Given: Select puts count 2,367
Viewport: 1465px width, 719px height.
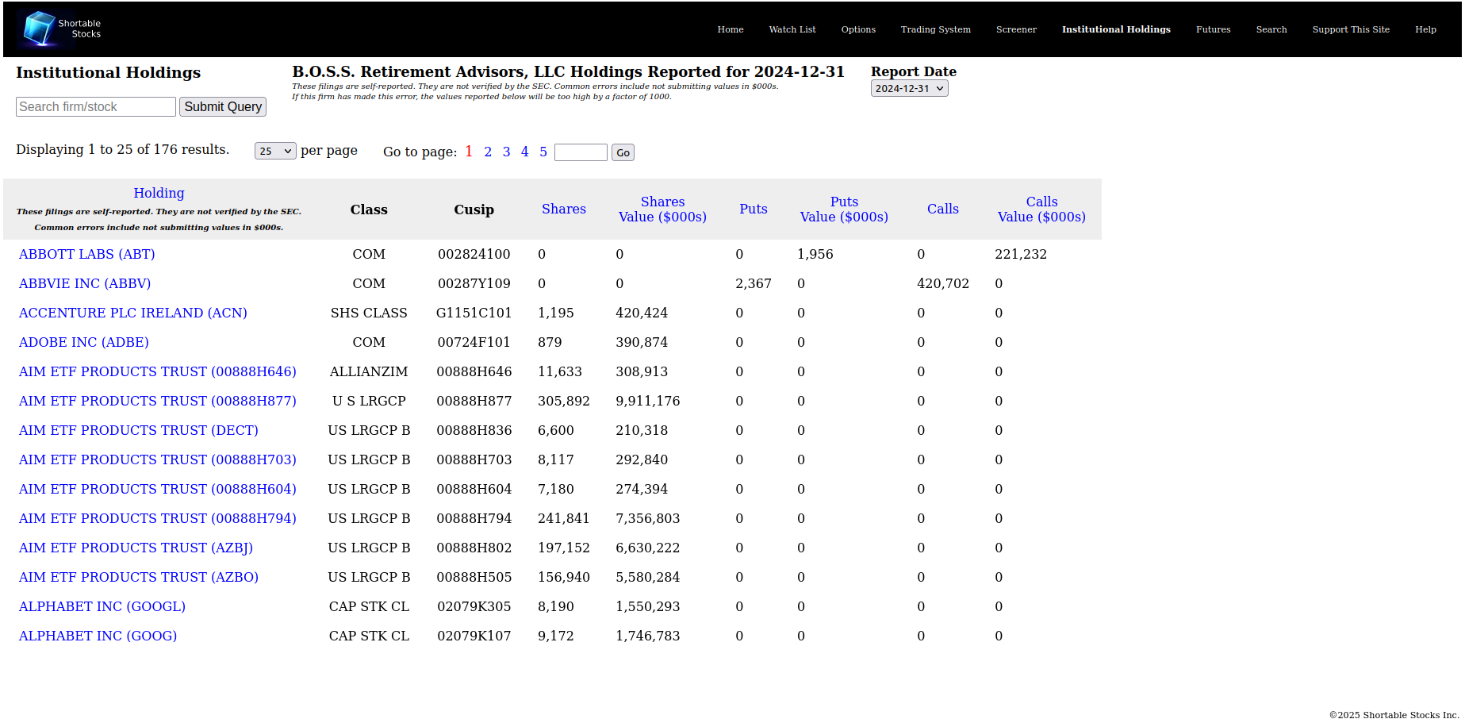Looking at the screenshot, I should [754, 283].
